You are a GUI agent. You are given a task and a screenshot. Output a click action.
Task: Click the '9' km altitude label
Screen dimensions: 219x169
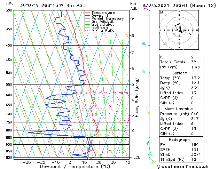(132, 18)
